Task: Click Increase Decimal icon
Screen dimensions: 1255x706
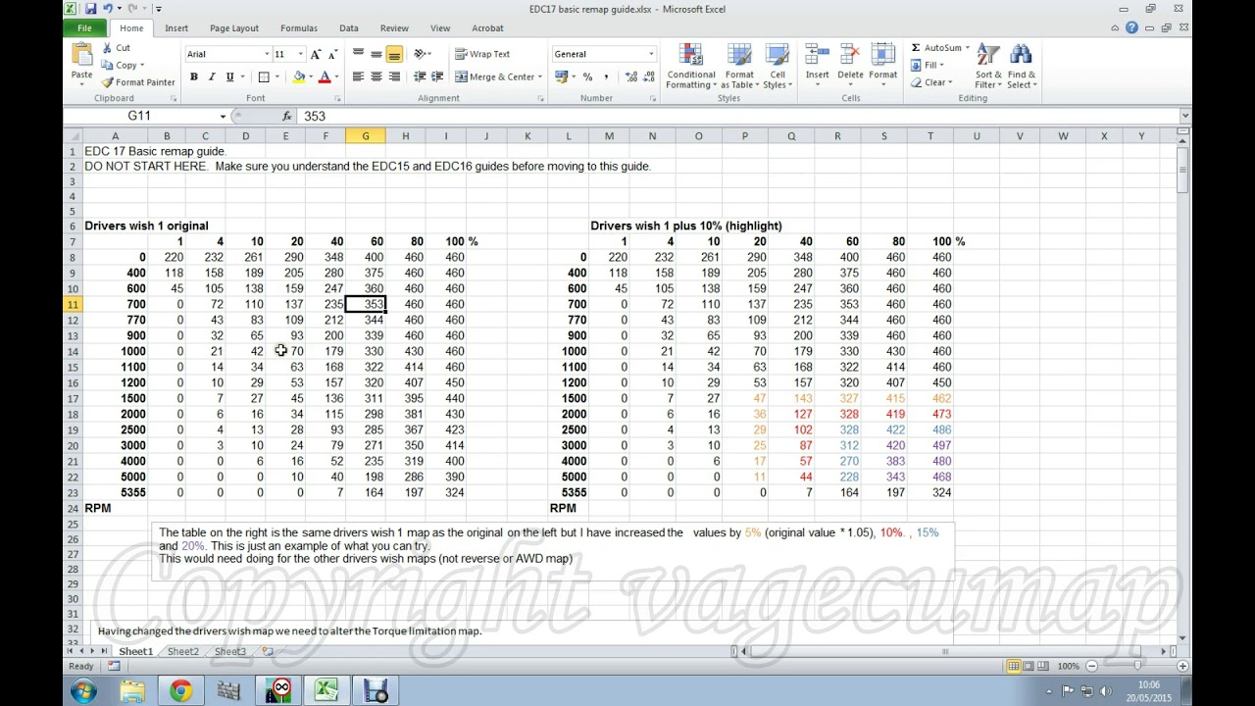Action: point(631,76)
